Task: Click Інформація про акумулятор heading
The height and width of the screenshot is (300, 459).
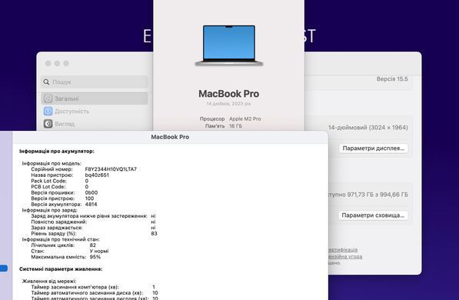Action: tap(57, 152)
